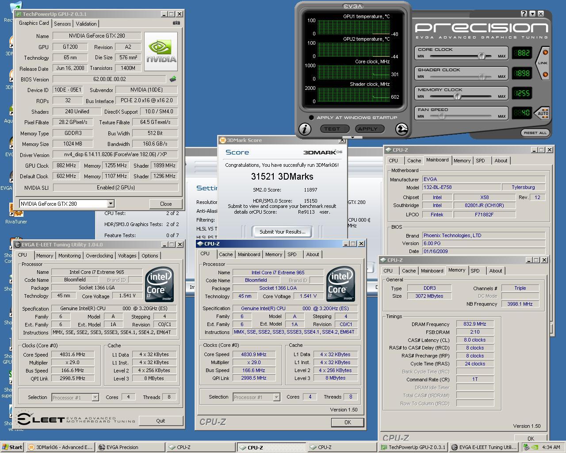Click the core clock 882 readout in Precision
Viewport: 566px width, 453px height.
[x=522, y=53]
